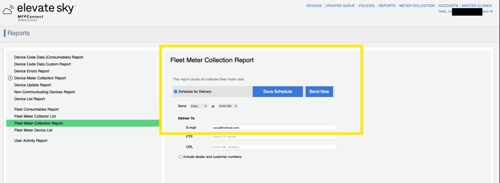Click the Version 5.15.5.4 link
500x183 pixels.
27,20
